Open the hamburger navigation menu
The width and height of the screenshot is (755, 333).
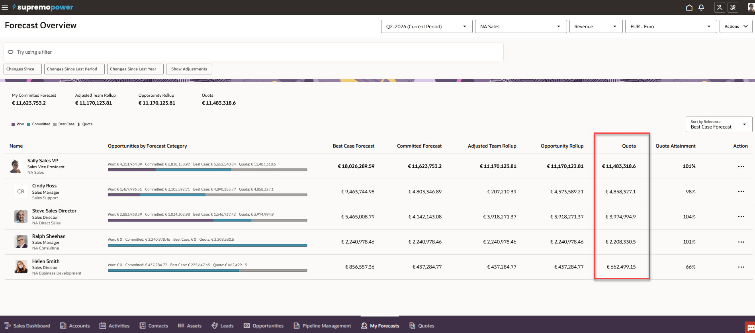tap(5, 8)
